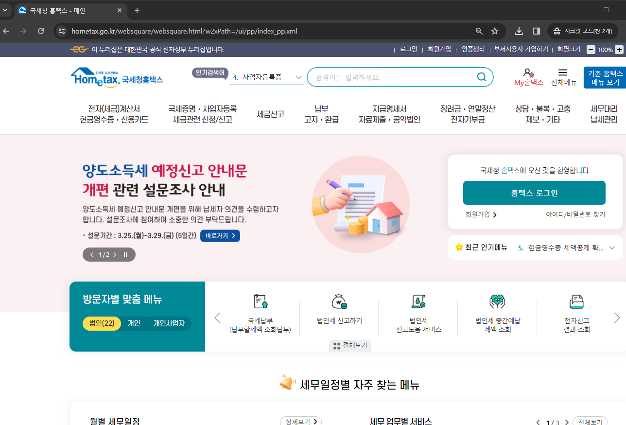Open 법인세 중간예납 세액 조회 icon
Image resolution: width=626 pixels, height=425 pixels.
[x=497, y=311]
